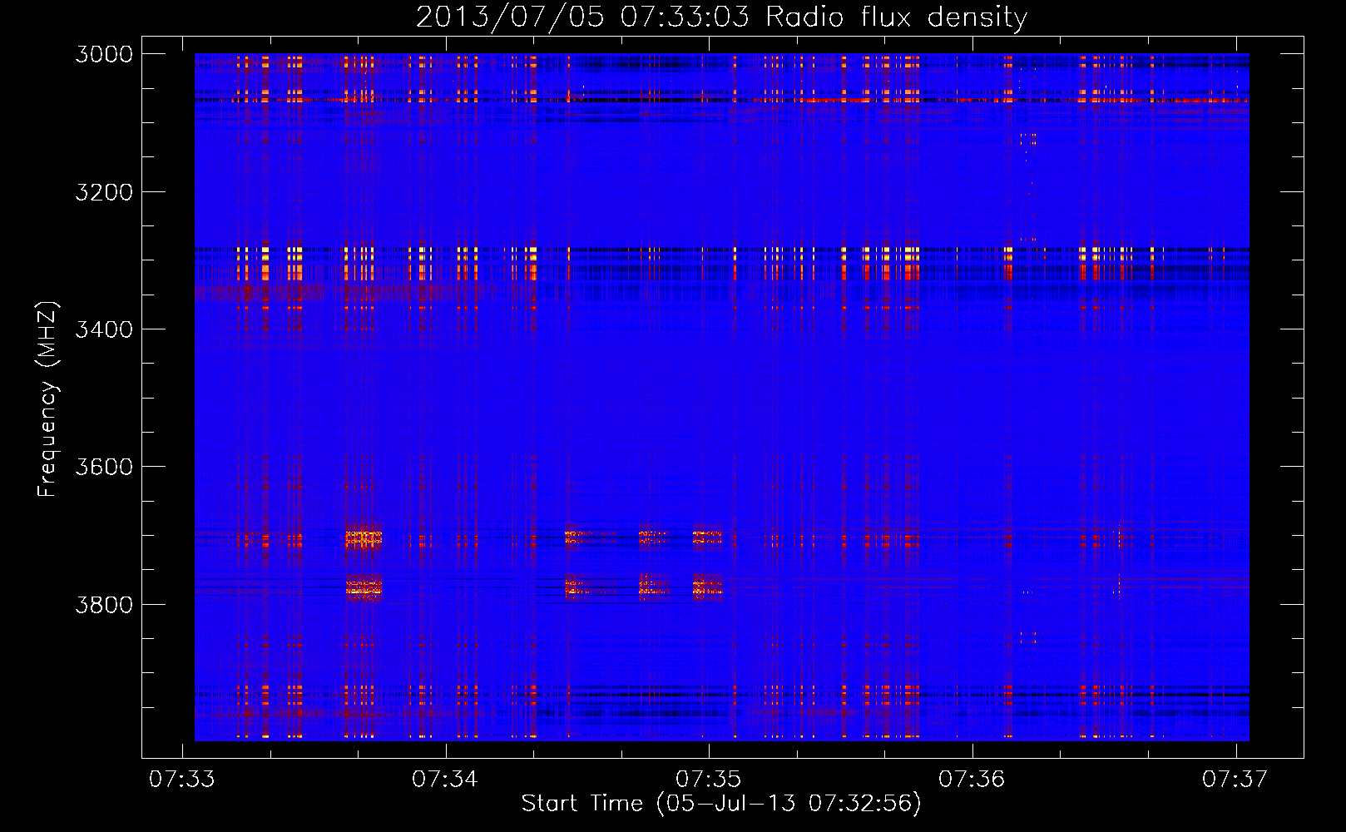Click the 07:36 time axis label
The image size is (1346, 832).
point(972,779)
